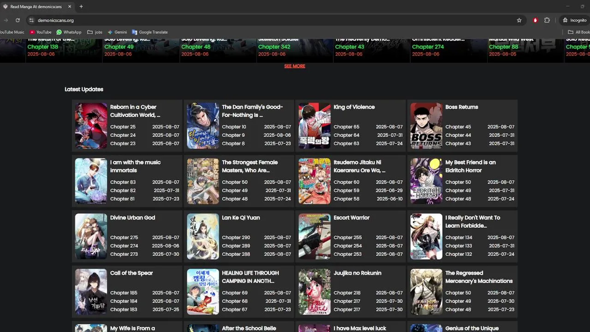Viewport: 590px width, 332px height.
Task: Open The Strongest Female Masters cover thumbnail
Action: 203,181
